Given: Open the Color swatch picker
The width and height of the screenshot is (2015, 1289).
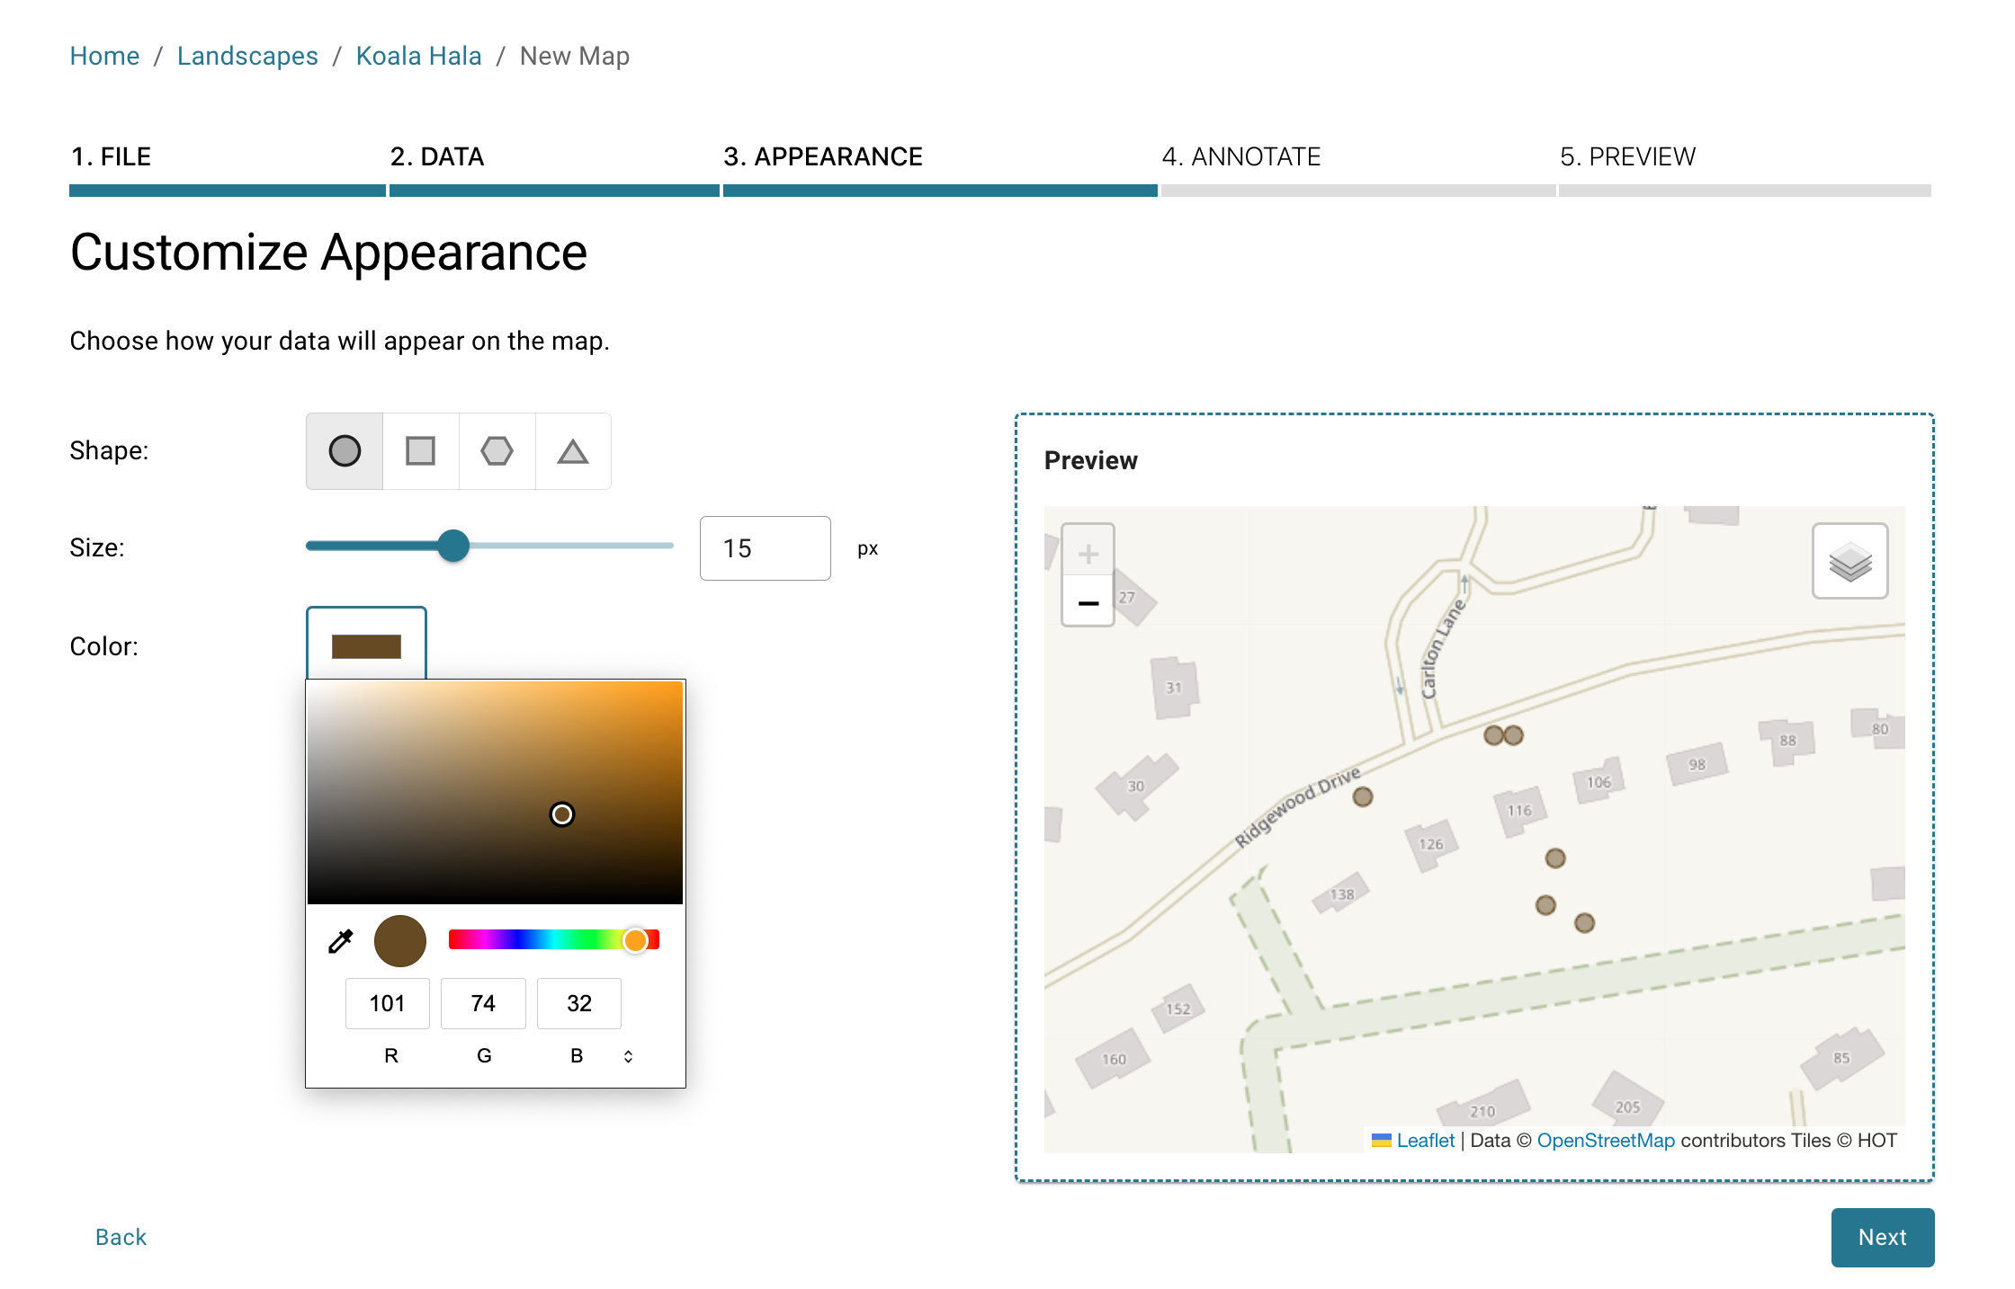Looking at the screenshot, I should click(x=365, y=644).
